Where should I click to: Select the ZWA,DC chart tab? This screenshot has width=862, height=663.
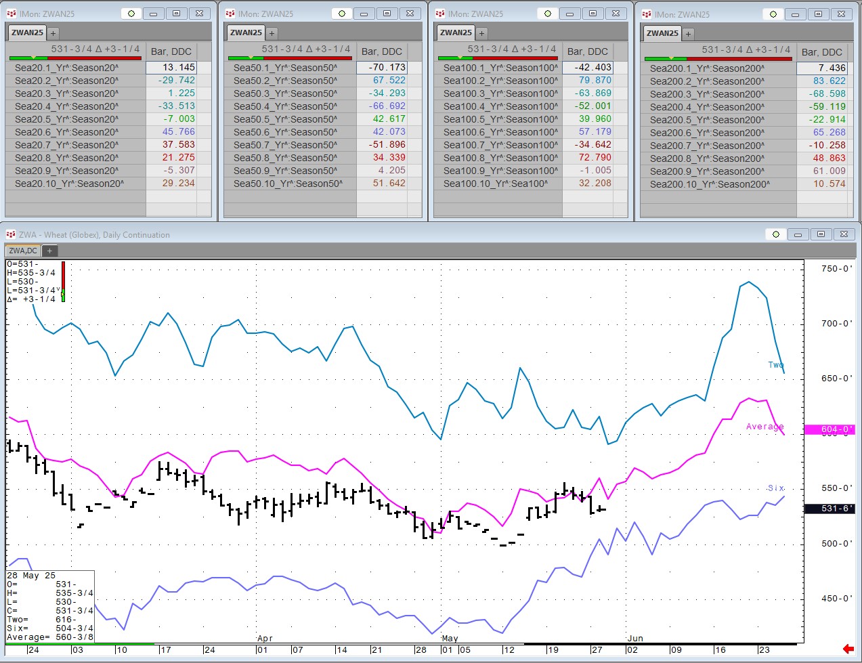pos(23,251)
